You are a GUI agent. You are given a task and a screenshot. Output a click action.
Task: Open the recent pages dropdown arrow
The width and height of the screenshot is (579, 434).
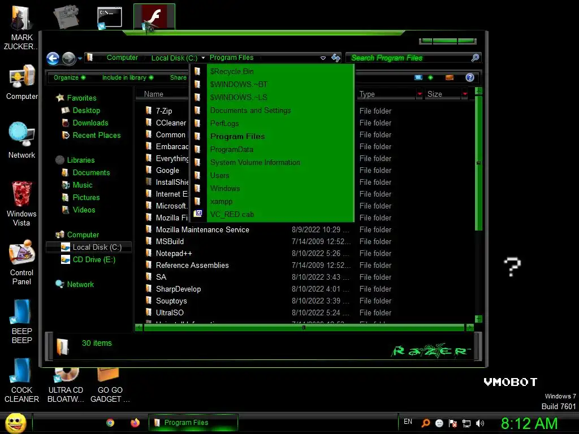80,58
